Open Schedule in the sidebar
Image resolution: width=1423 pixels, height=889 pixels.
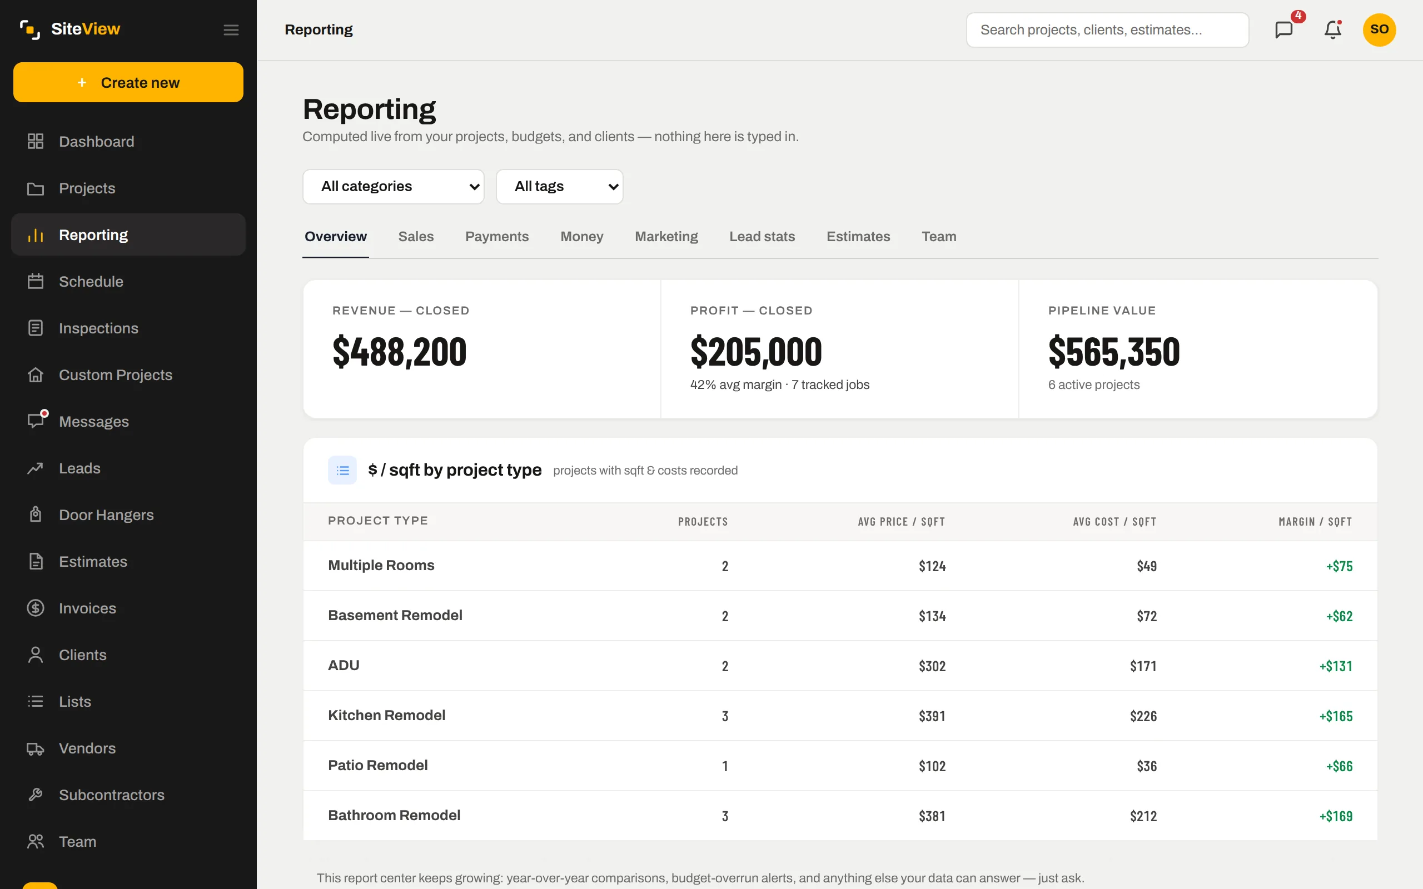click(x=128, y=281)
